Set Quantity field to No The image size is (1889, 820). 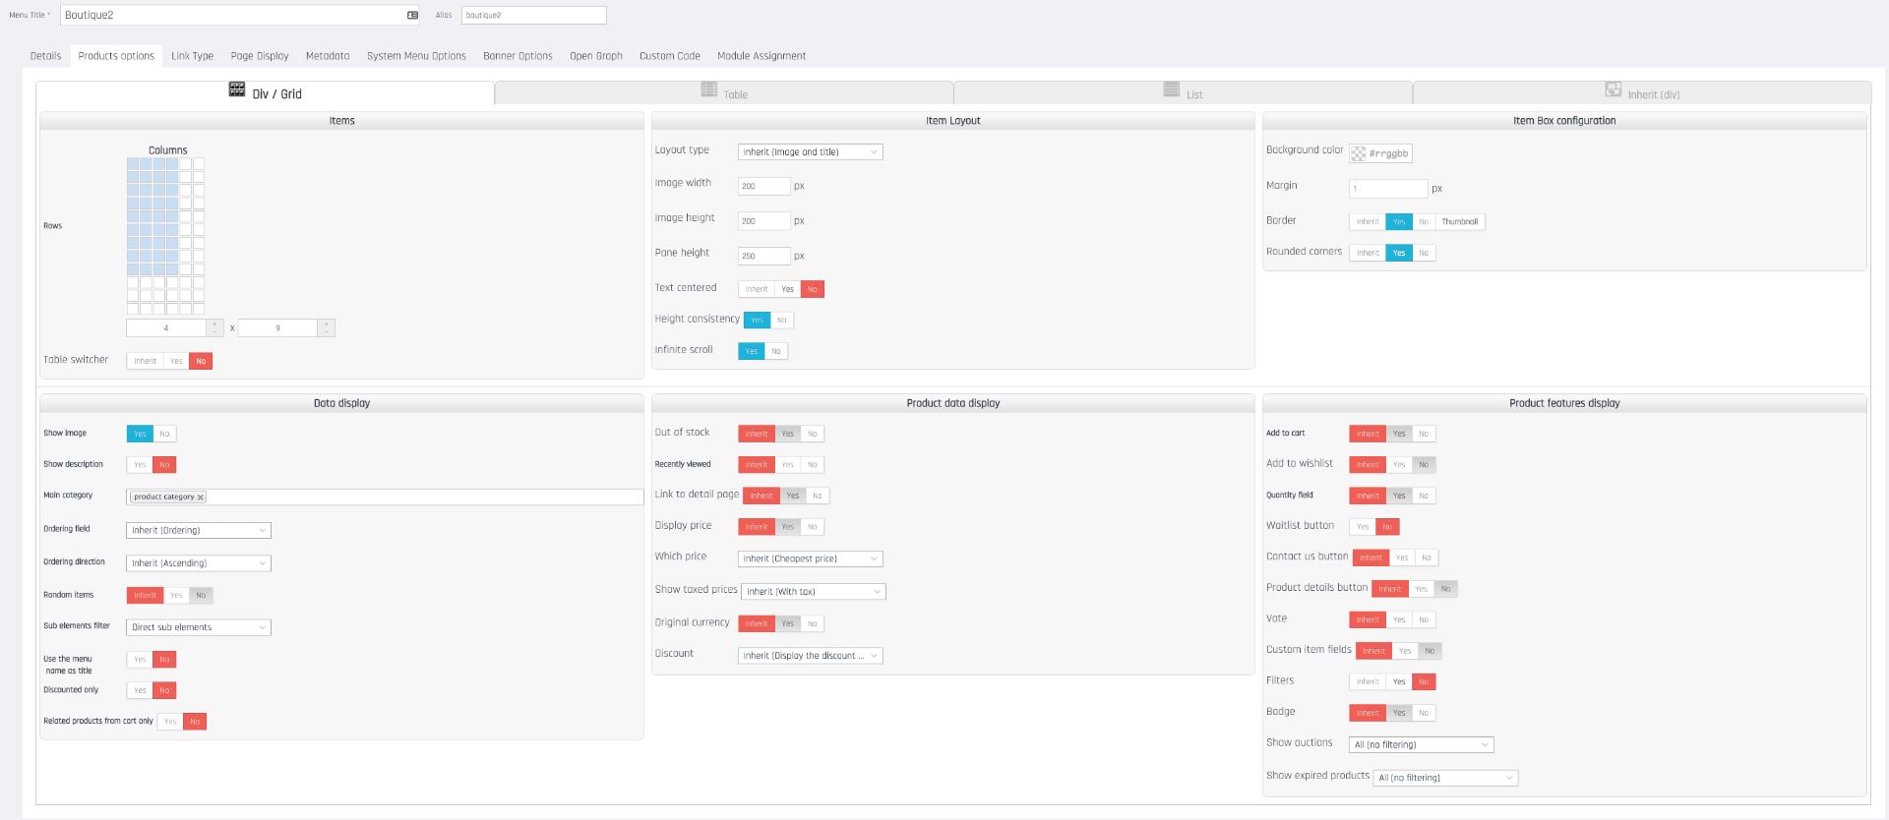click(x=1424, y=496)
